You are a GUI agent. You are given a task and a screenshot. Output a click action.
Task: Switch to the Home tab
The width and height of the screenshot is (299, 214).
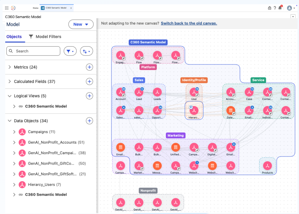click(x=35, y=8)
